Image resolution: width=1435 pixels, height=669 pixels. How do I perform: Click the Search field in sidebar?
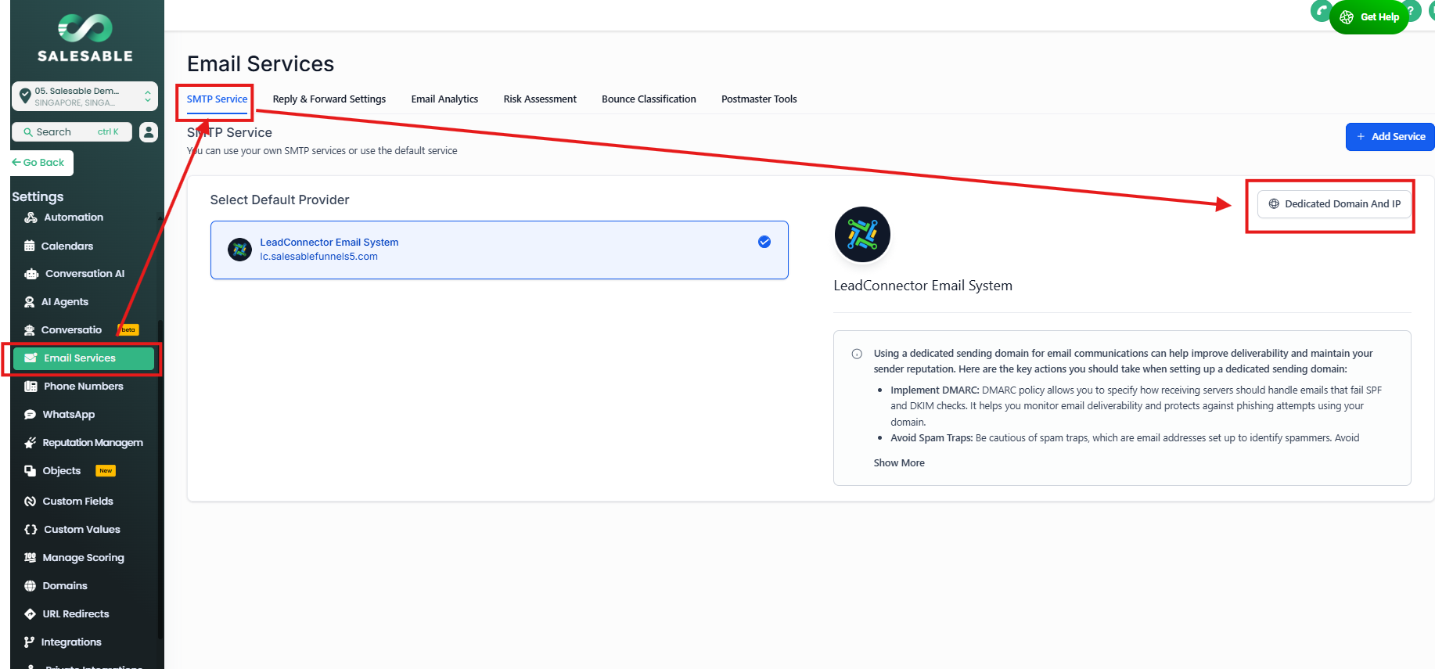[72, 131]
